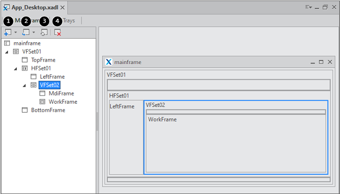Collapse the HFSet01 tree node

tap(16, 69)
